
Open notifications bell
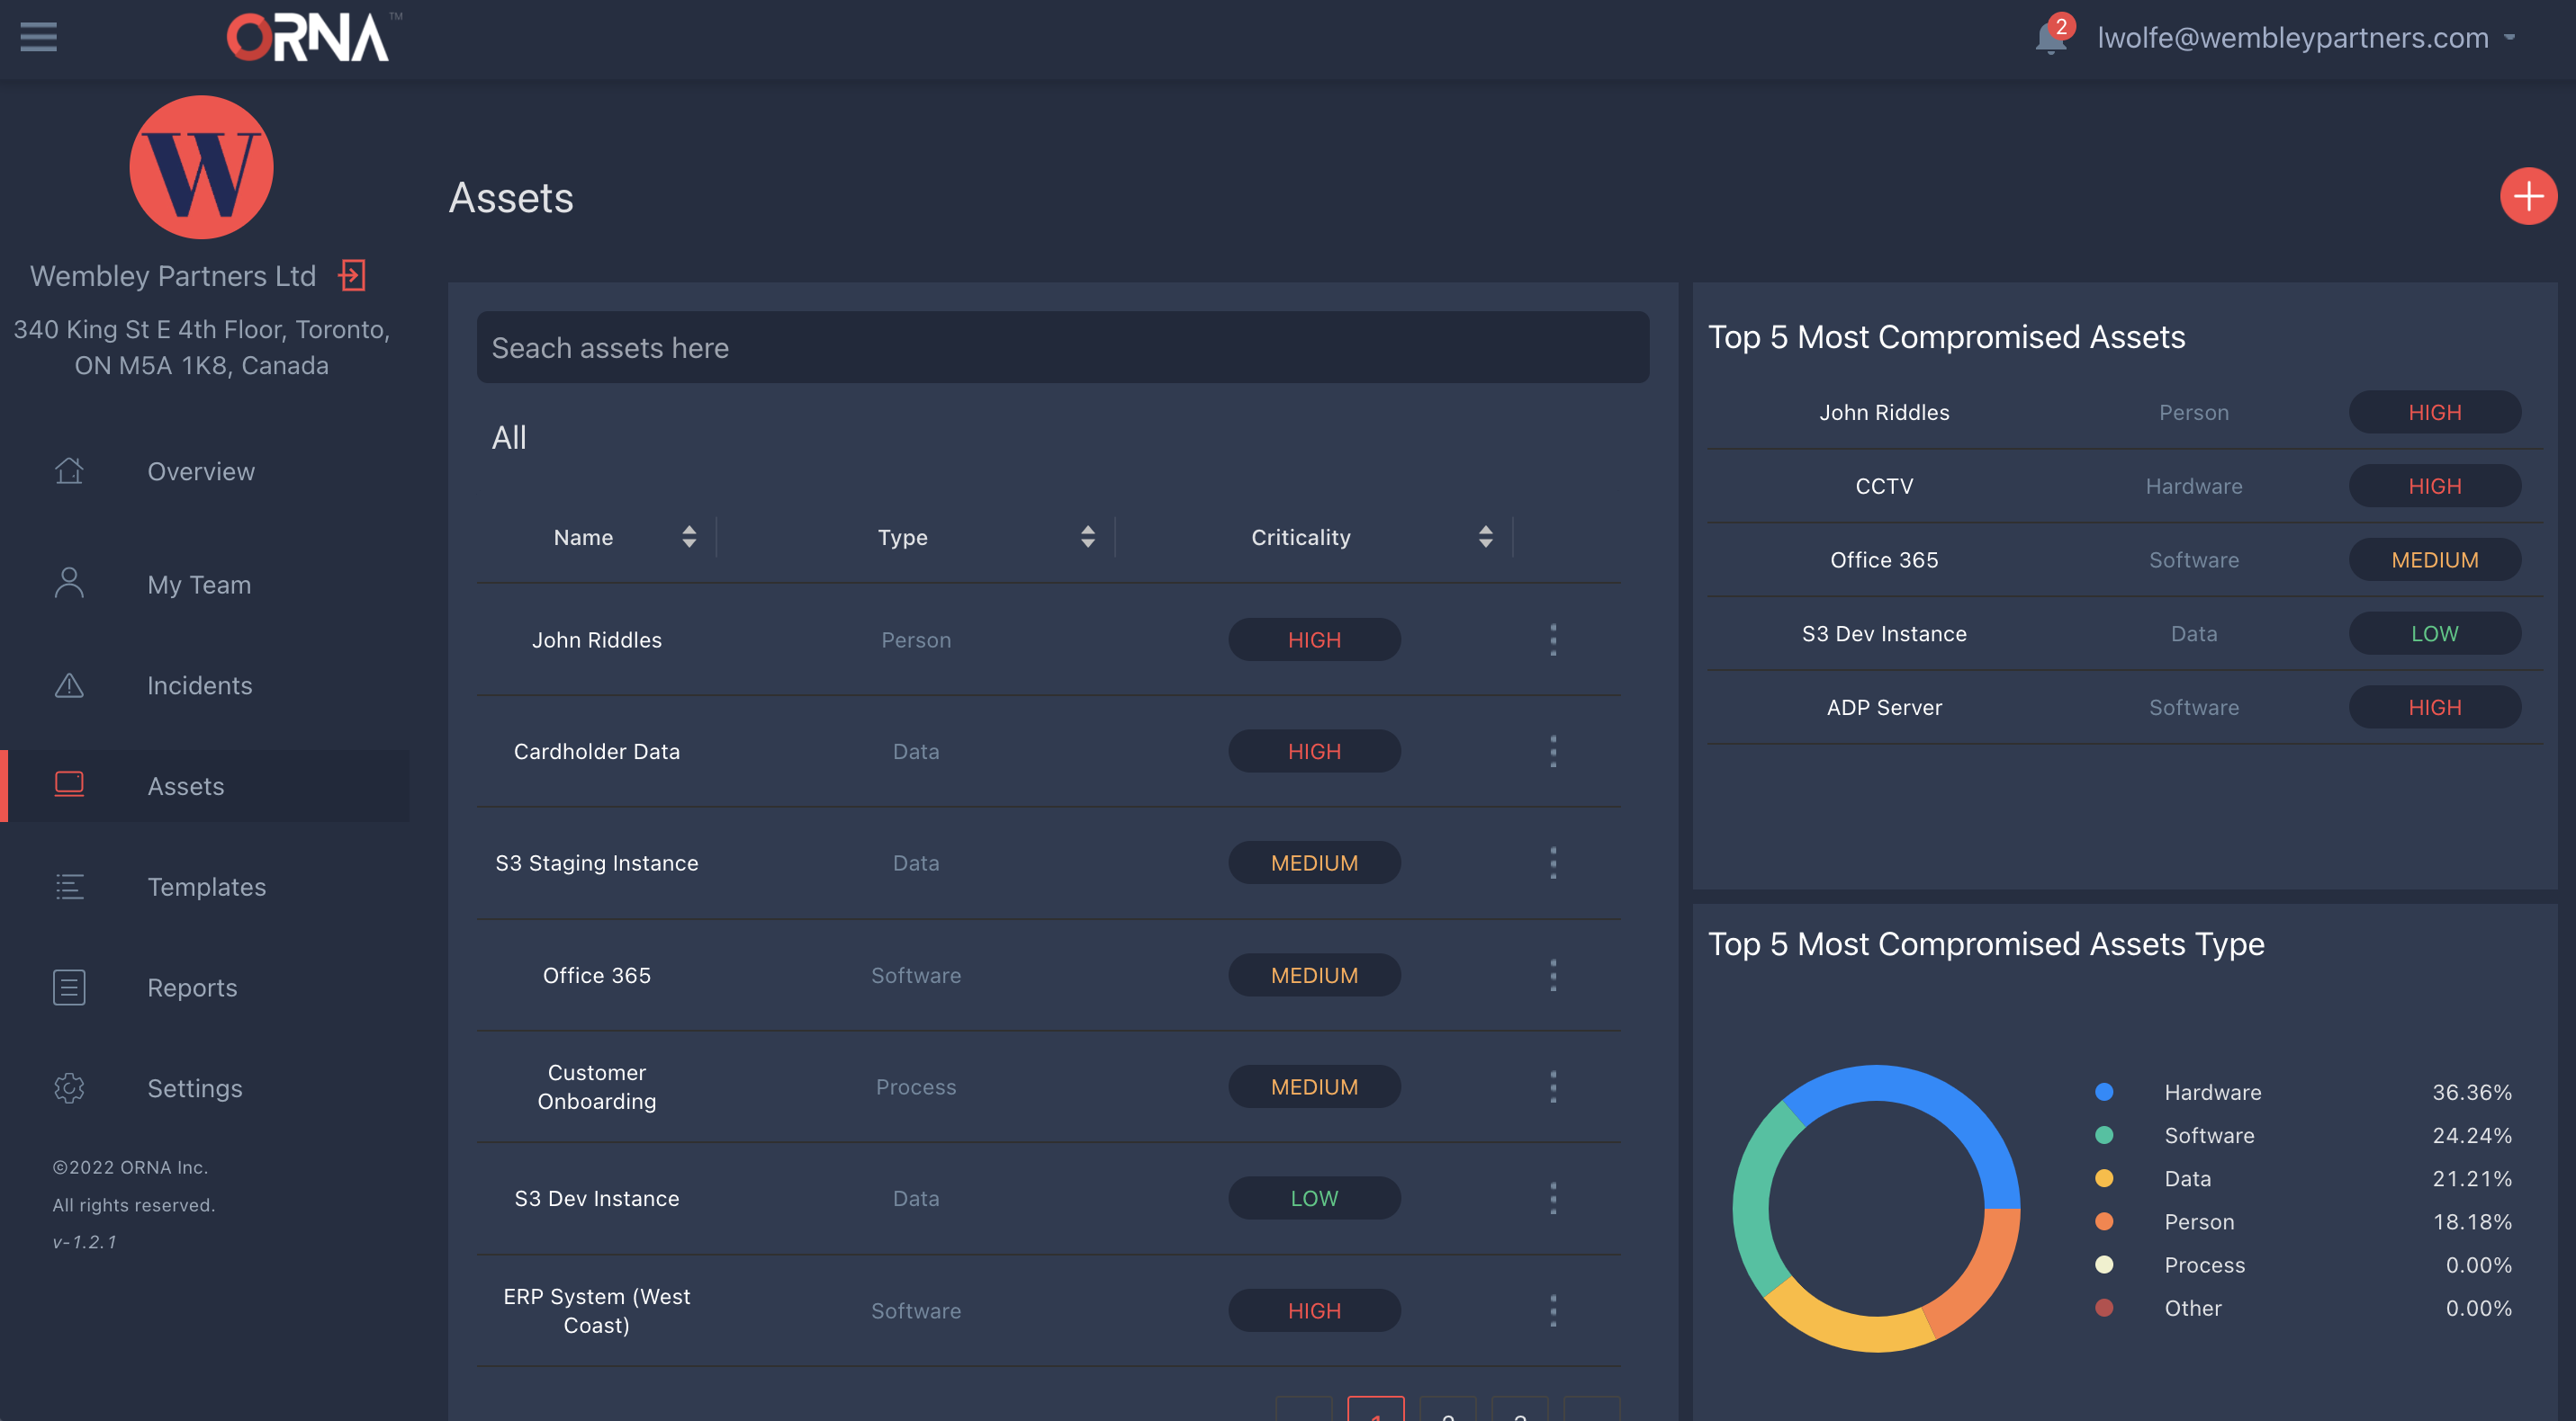coord(2050,38)
